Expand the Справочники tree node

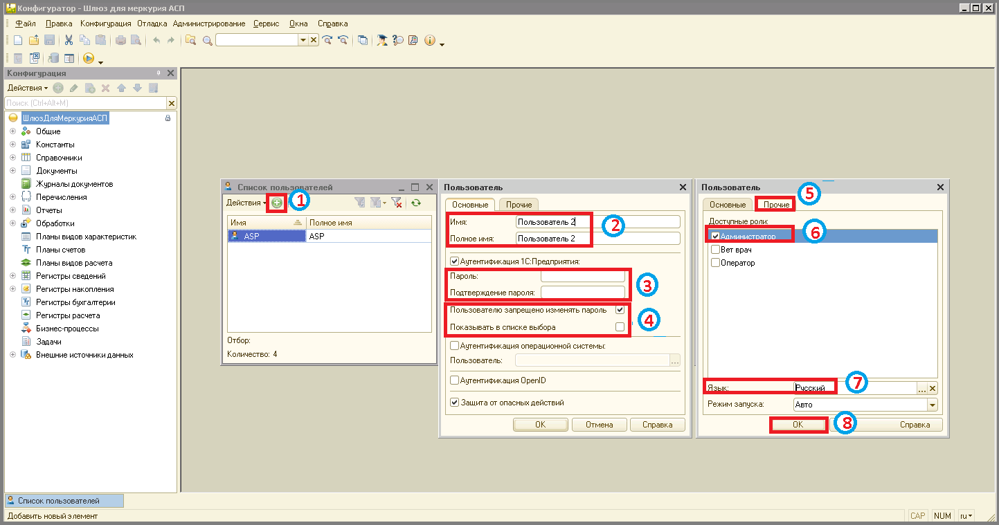(x=12, y=158)
